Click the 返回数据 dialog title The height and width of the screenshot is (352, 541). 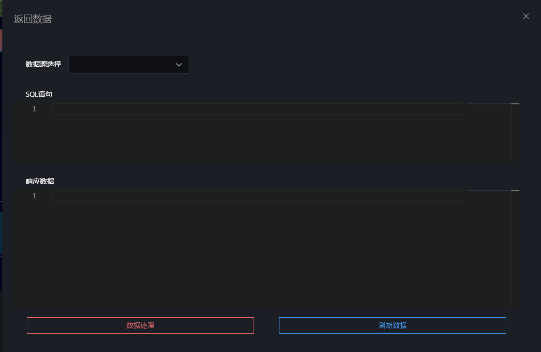pos(33,19)
